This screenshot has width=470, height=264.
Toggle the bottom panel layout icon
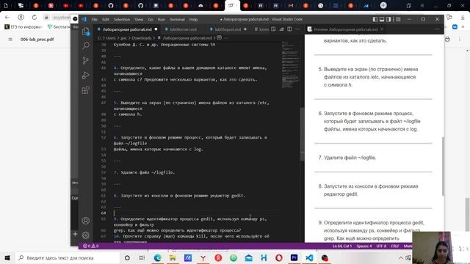382,19
